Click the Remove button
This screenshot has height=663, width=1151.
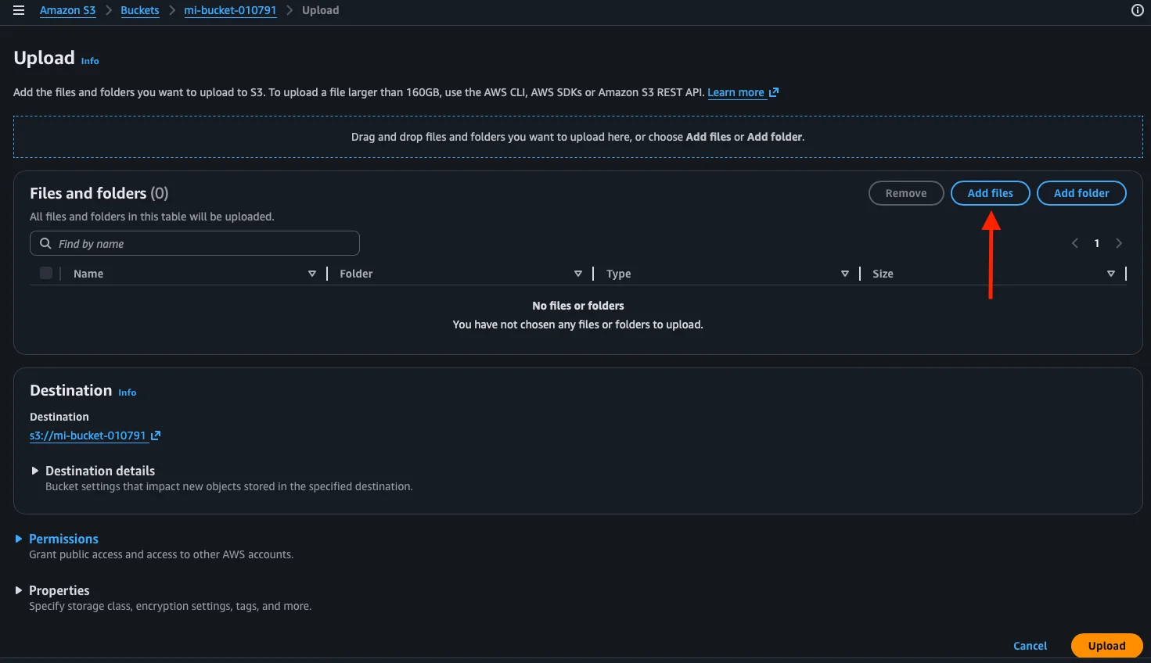906,193
